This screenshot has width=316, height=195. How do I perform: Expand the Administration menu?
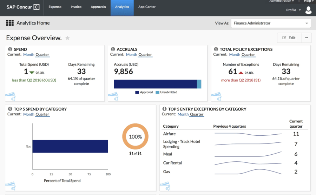coord(282,1)
